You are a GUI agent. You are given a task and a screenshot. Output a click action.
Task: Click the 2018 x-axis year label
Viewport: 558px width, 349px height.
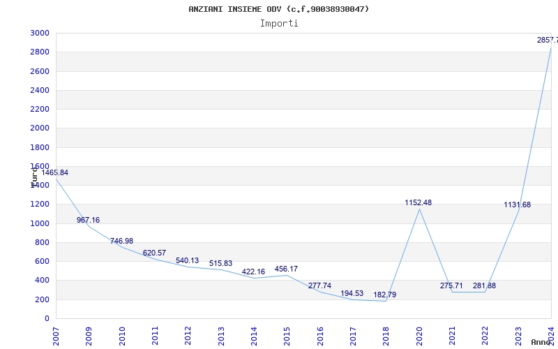point(386,336)
